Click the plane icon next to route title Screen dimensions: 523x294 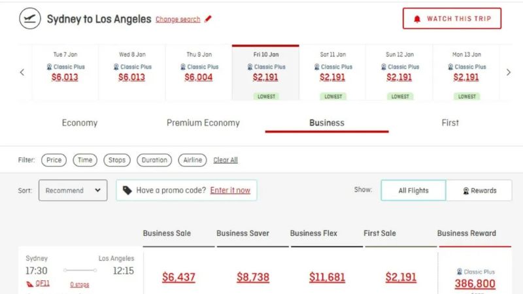[29, 19]
